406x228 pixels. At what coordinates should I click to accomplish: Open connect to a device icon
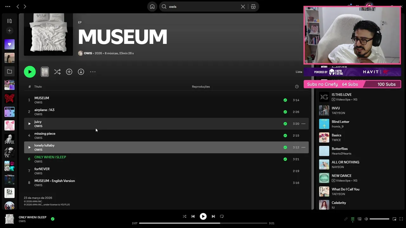[x=359, y=219]
